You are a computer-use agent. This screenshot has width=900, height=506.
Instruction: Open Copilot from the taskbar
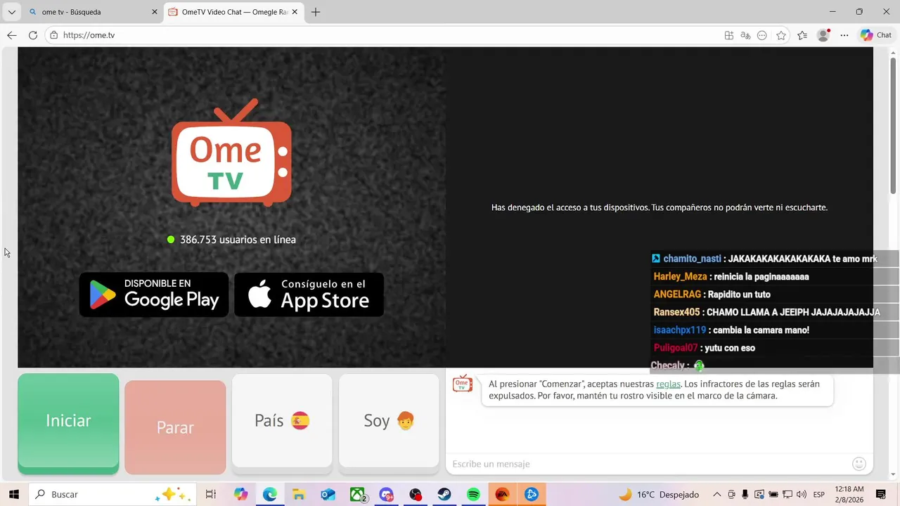pos(241,494)
